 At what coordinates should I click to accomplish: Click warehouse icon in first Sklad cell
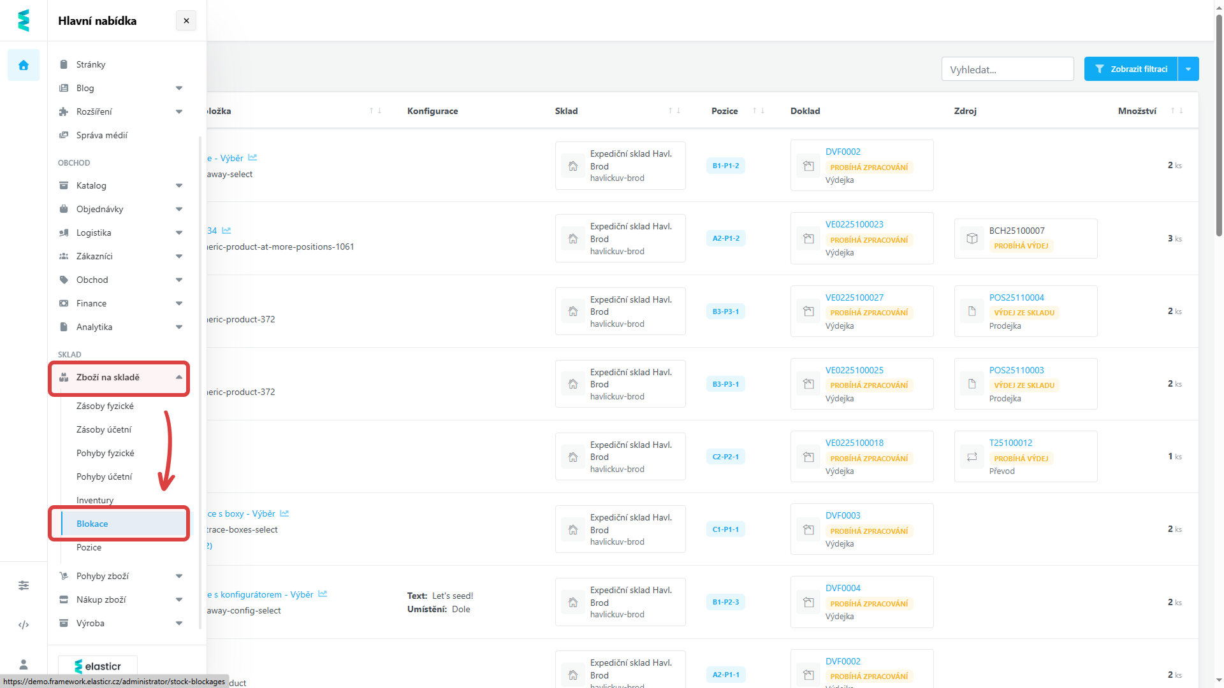573,166
